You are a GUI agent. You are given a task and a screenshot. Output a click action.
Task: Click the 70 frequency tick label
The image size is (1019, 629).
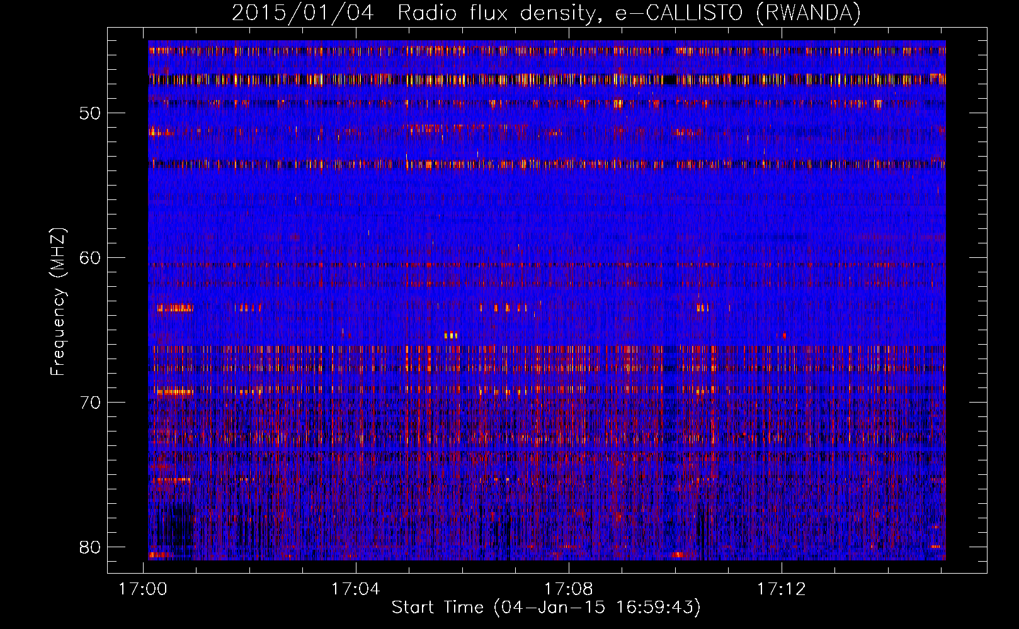(x=90, y=403)
